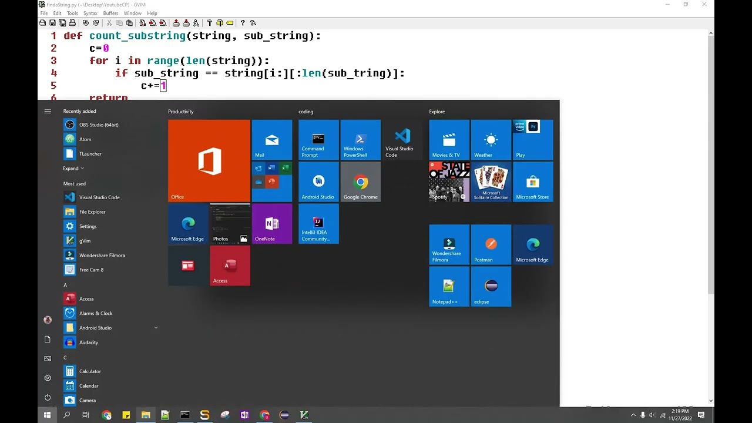Screen dimensions: 752x423
Task: Open the Search icon on taskbar
Action: coord(67,415)
